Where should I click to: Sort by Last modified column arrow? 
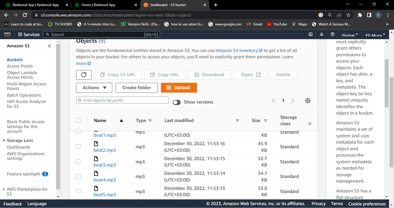pyautogui.click(x=237, y=121)
